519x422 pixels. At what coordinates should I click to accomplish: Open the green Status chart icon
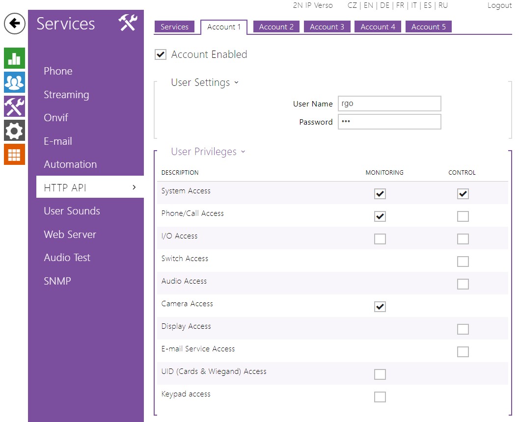[14, 58]
